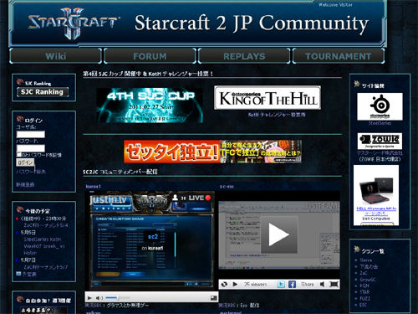The width and height of the screenshot is (418, 314).
Task: Share the right stream on Twitter
Action: coord(281,284)
